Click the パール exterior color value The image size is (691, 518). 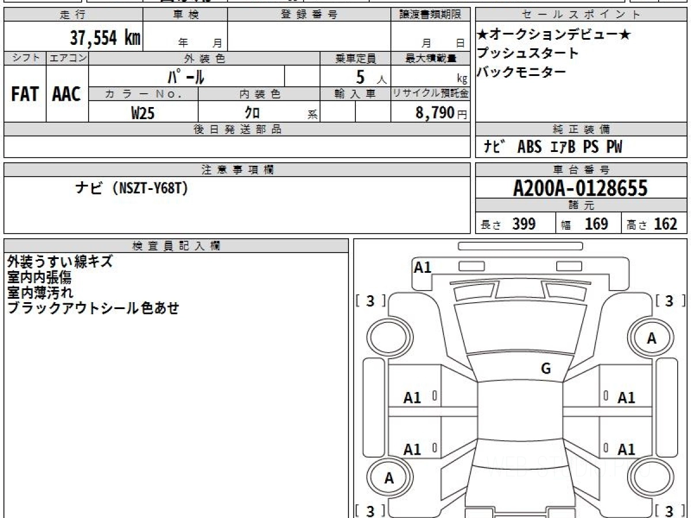point(186,77)
